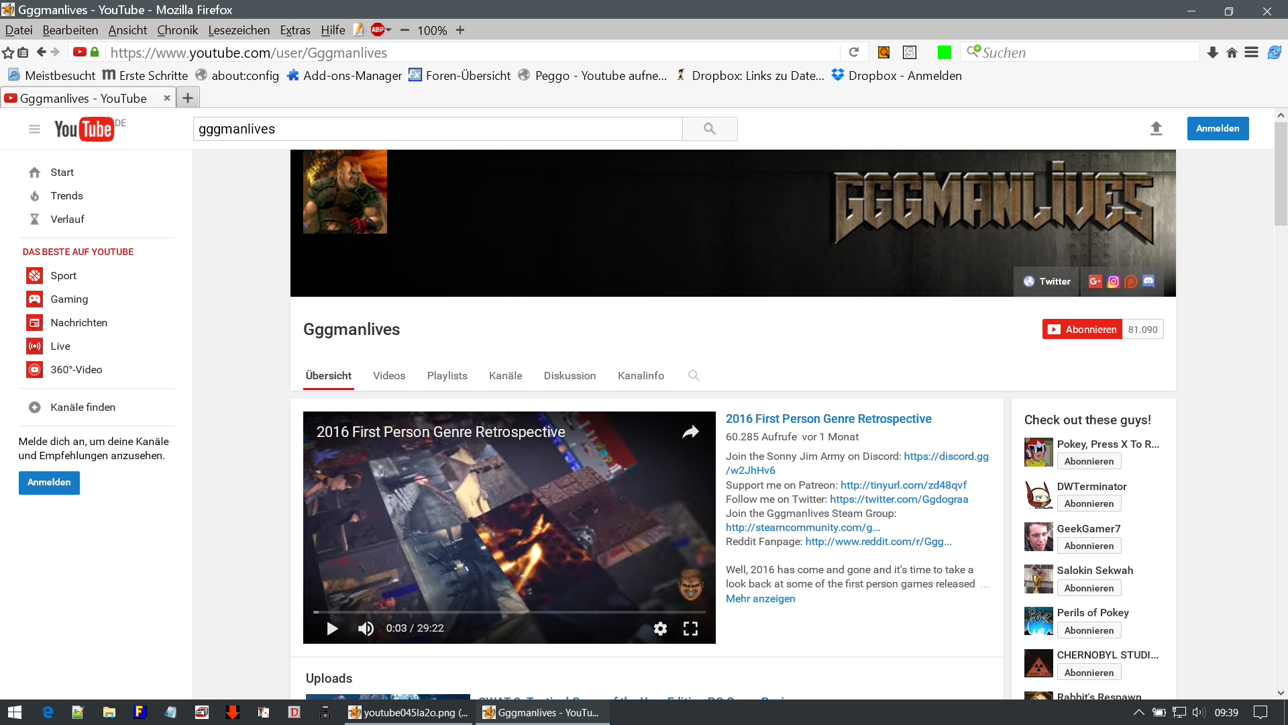Open Firefox hamburger menu
The height and width of the screenshot is (725, 1288).
(x=1251, y=52)
